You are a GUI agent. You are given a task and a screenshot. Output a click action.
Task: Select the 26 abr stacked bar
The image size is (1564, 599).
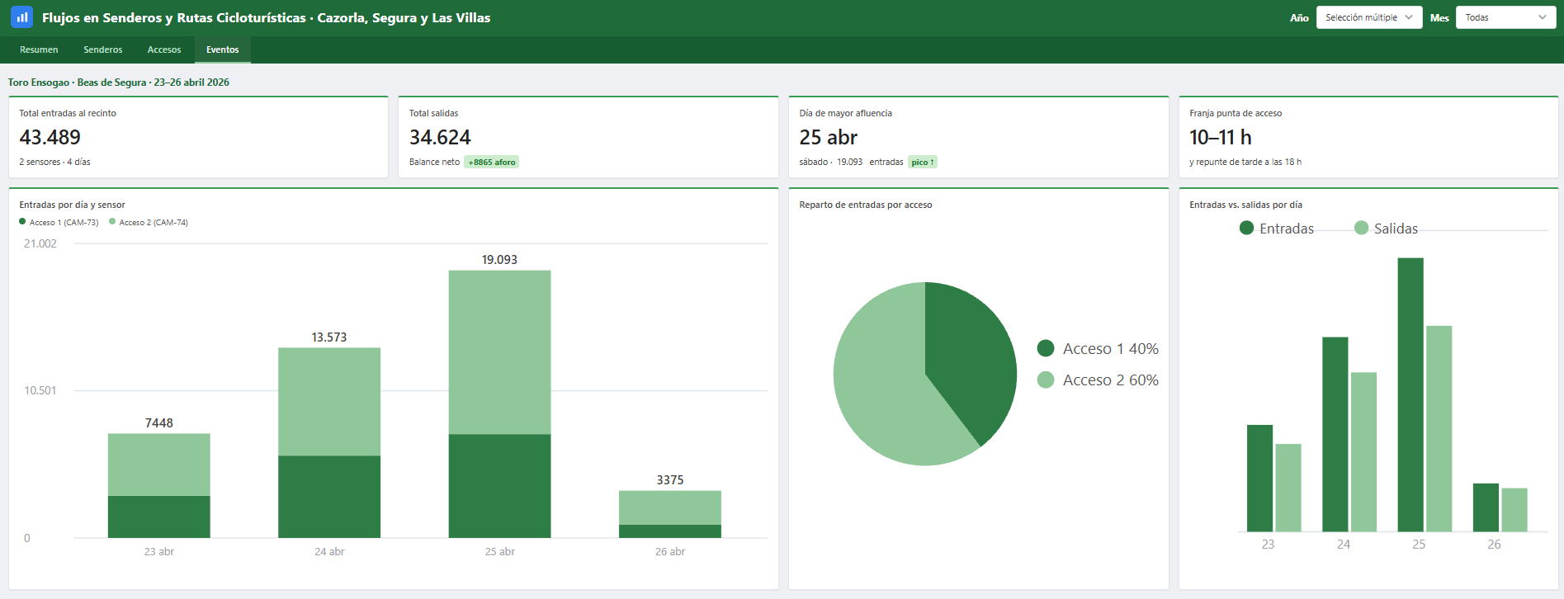[670, 514]
